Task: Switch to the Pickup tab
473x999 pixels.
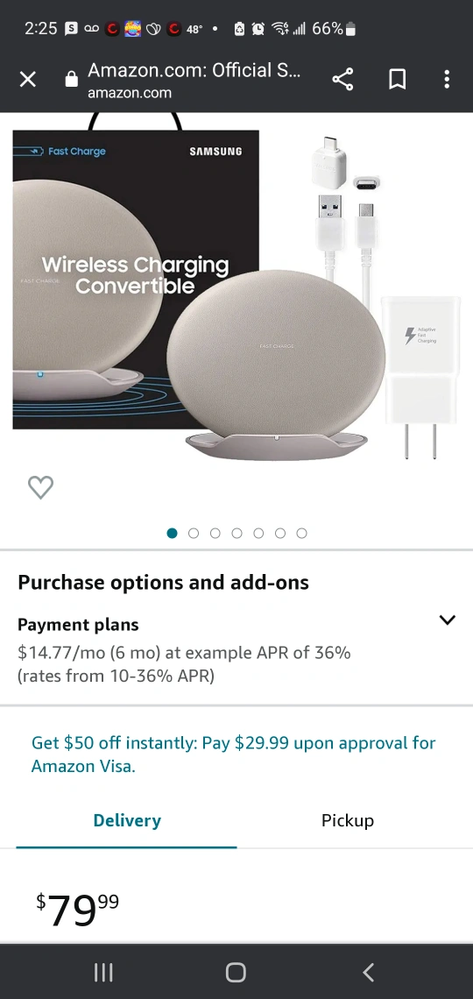Action: [348, 820]
